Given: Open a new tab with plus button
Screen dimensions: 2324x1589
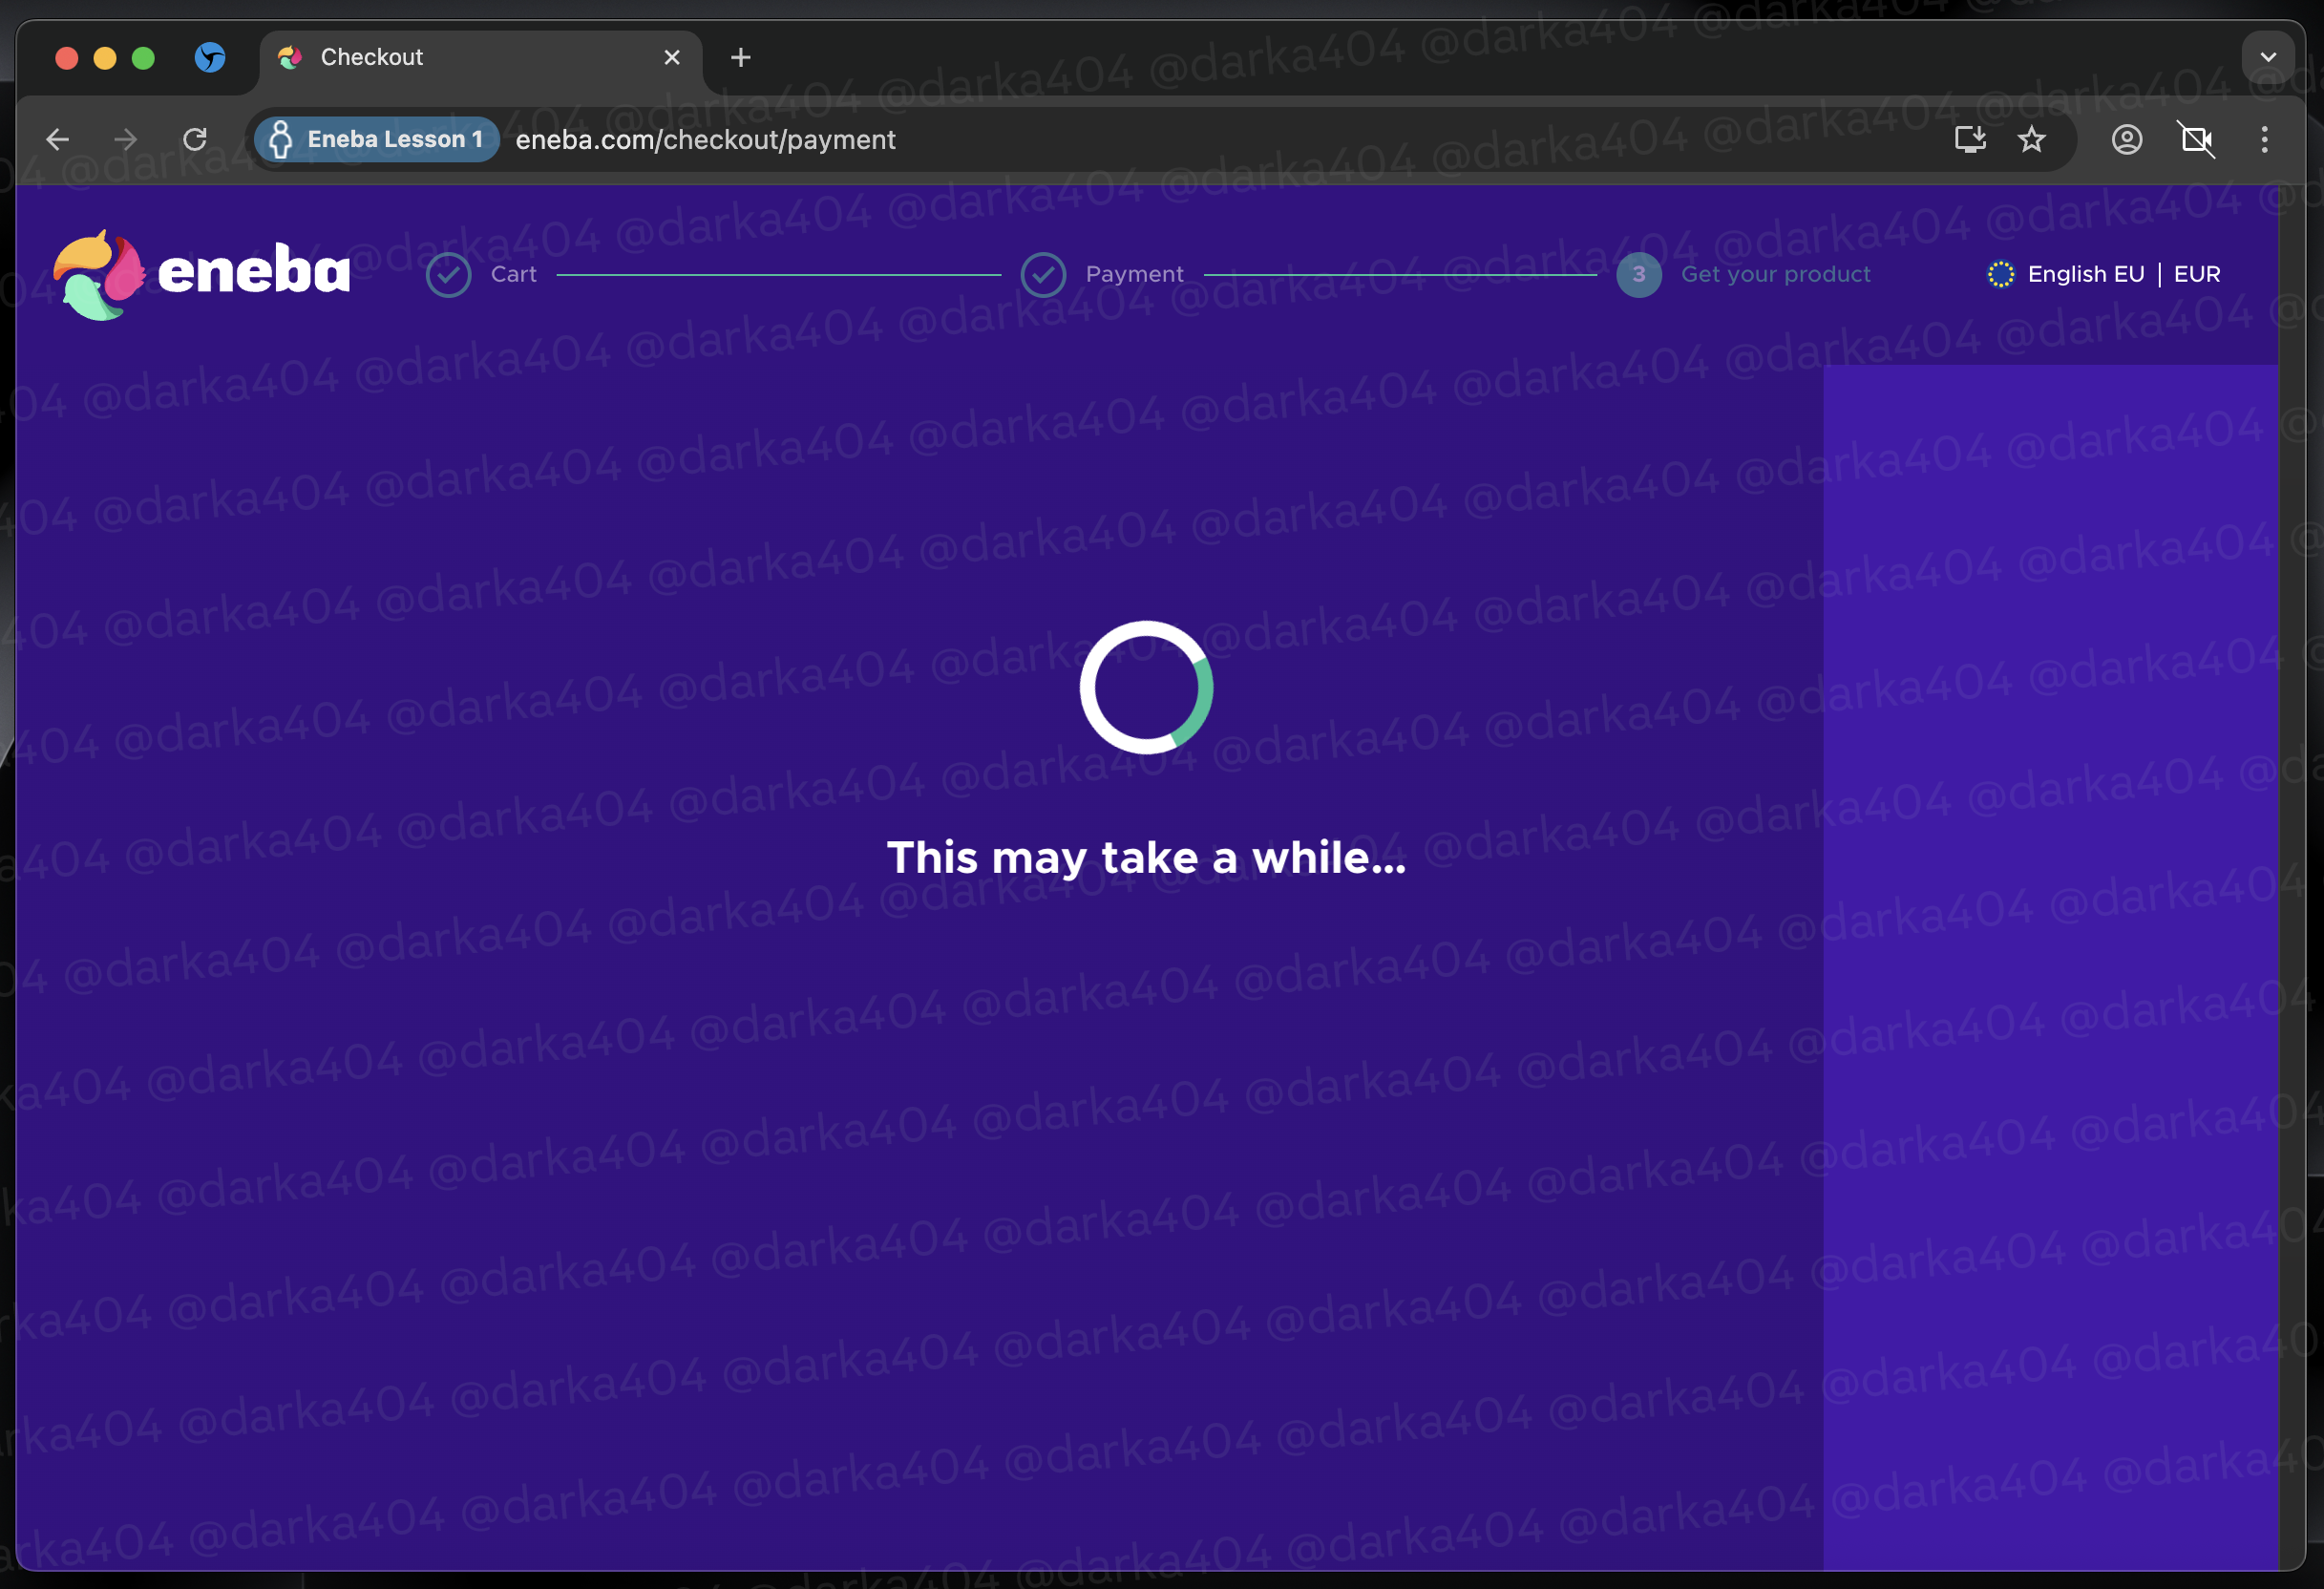Looking at the screenshot, I should (x=740, y=58).
